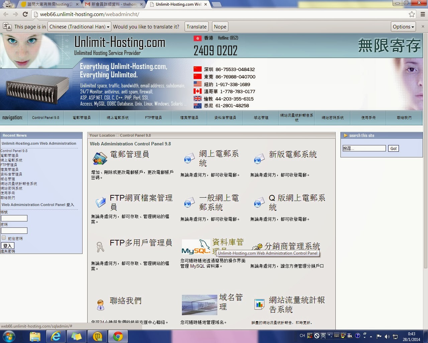The image size is (428, 343).
Task: Tick the 記住密碼 remember password checkbox
Action: (x=4, y=237)
